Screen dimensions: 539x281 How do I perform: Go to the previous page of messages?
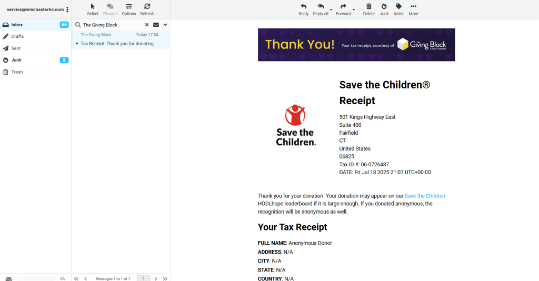(x=86, y=278)
